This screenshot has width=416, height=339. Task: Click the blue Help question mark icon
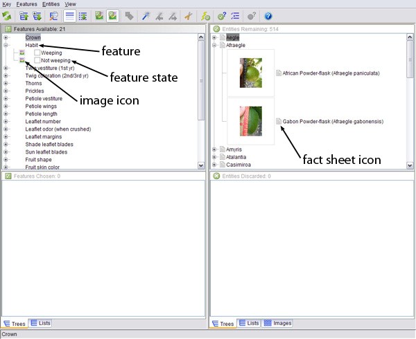tap(268, 15)
